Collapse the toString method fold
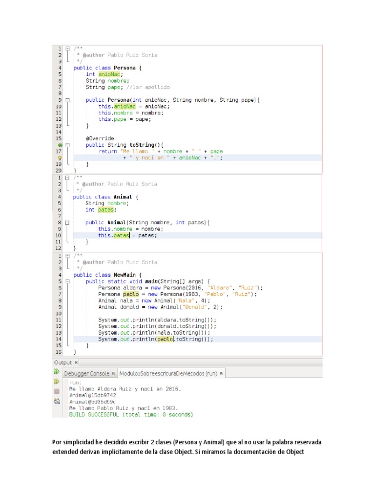The width and height of the screenshot is (375, 501). [67, 145]
